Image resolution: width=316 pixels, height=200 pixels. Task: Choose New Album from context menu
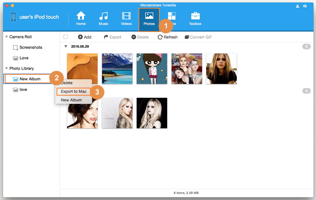click(71, 100)
